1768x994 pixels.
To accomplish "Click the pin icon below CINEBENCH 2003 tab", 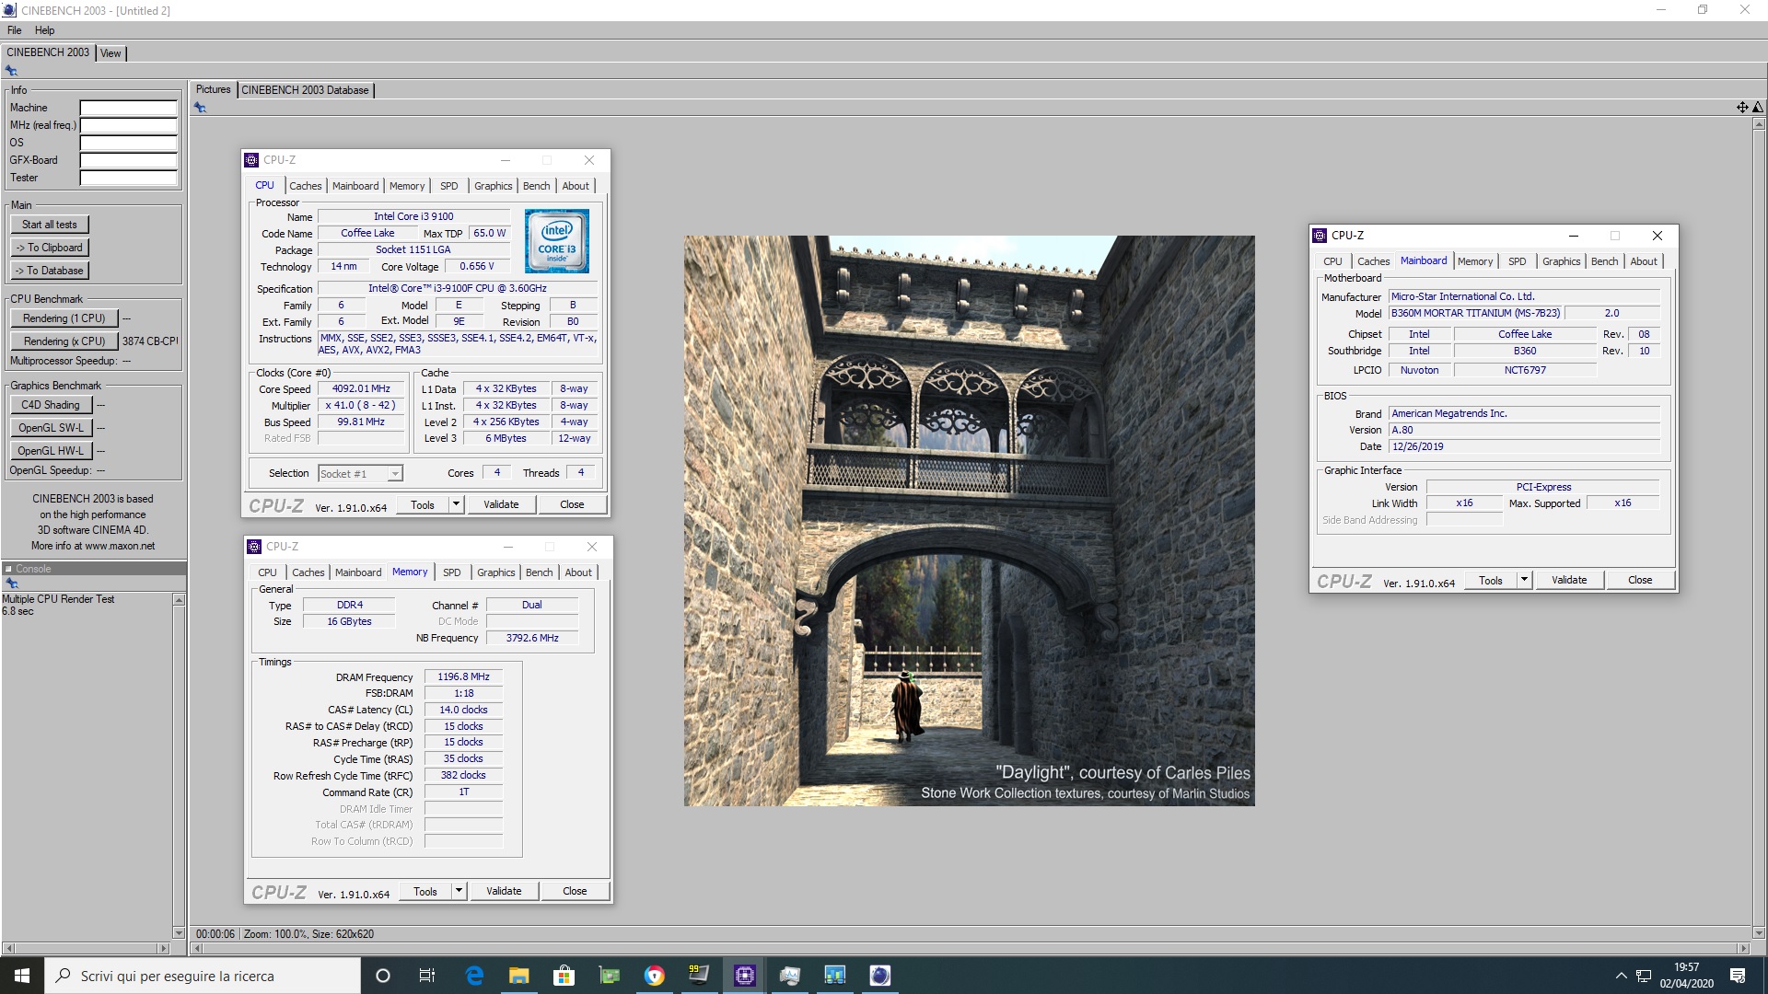I will [11, 71].
